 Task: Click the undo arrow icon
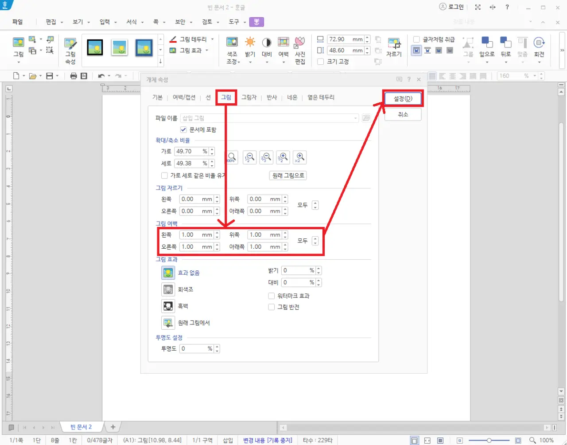101,76
